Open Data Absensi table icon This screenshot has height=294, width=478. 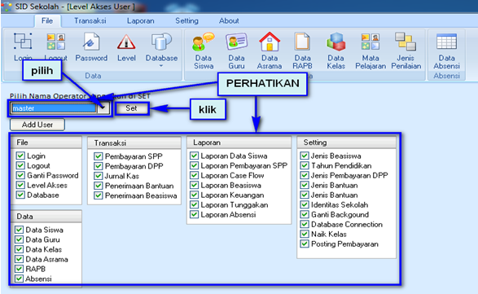(x=446, y=42)
